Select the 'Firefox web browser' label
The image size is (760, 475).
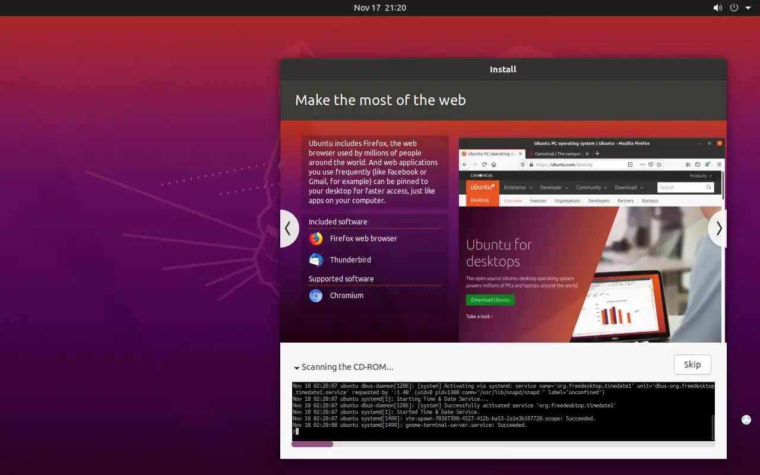point(363,239)
